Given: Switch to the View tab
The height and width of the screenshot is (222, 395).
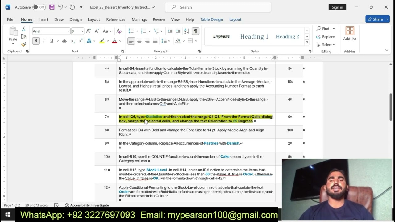Looking at the screenshot, I should [175, 19].
